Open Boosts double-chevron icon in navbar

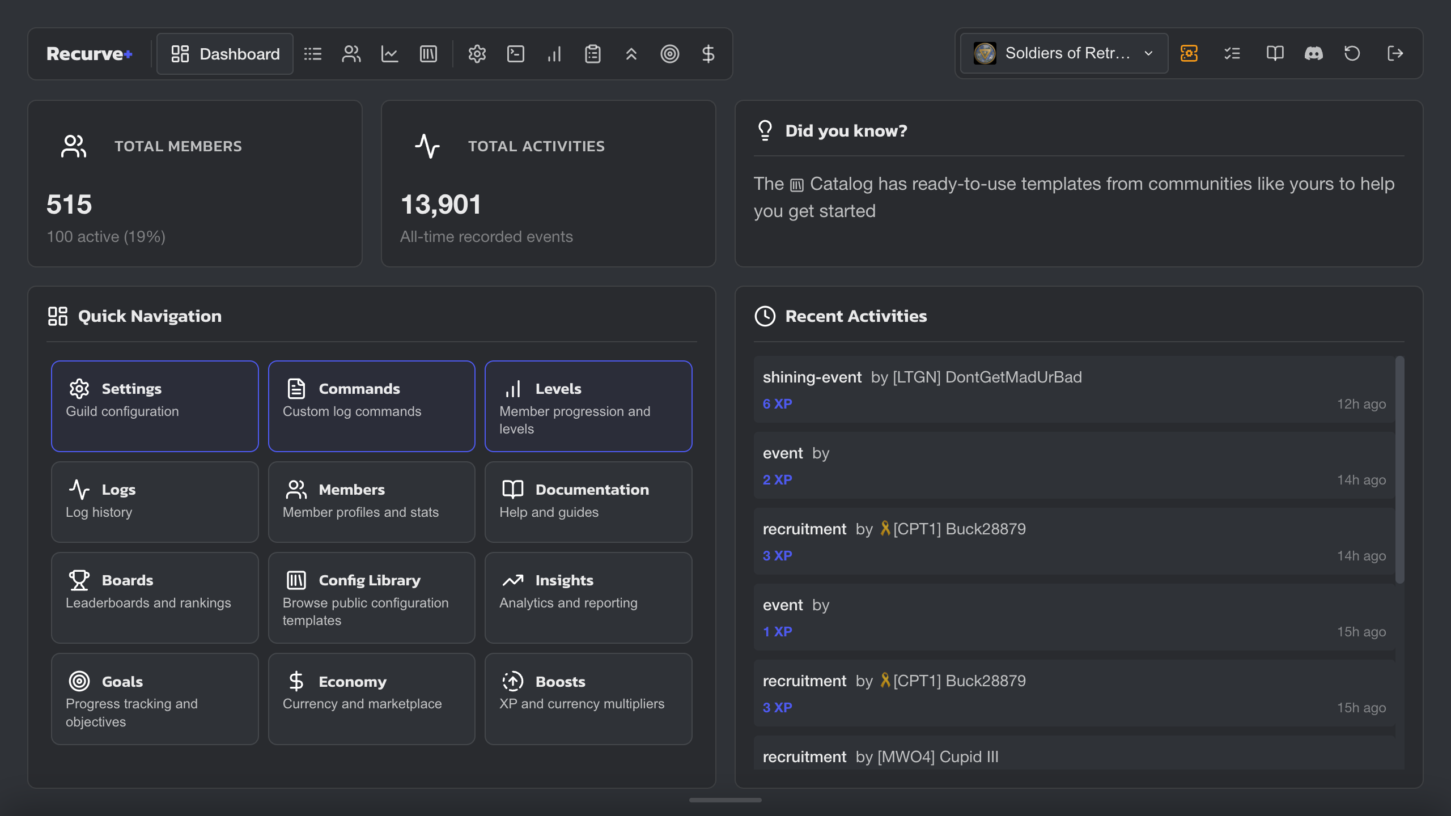pyautogui.click(x=631, y=54)
